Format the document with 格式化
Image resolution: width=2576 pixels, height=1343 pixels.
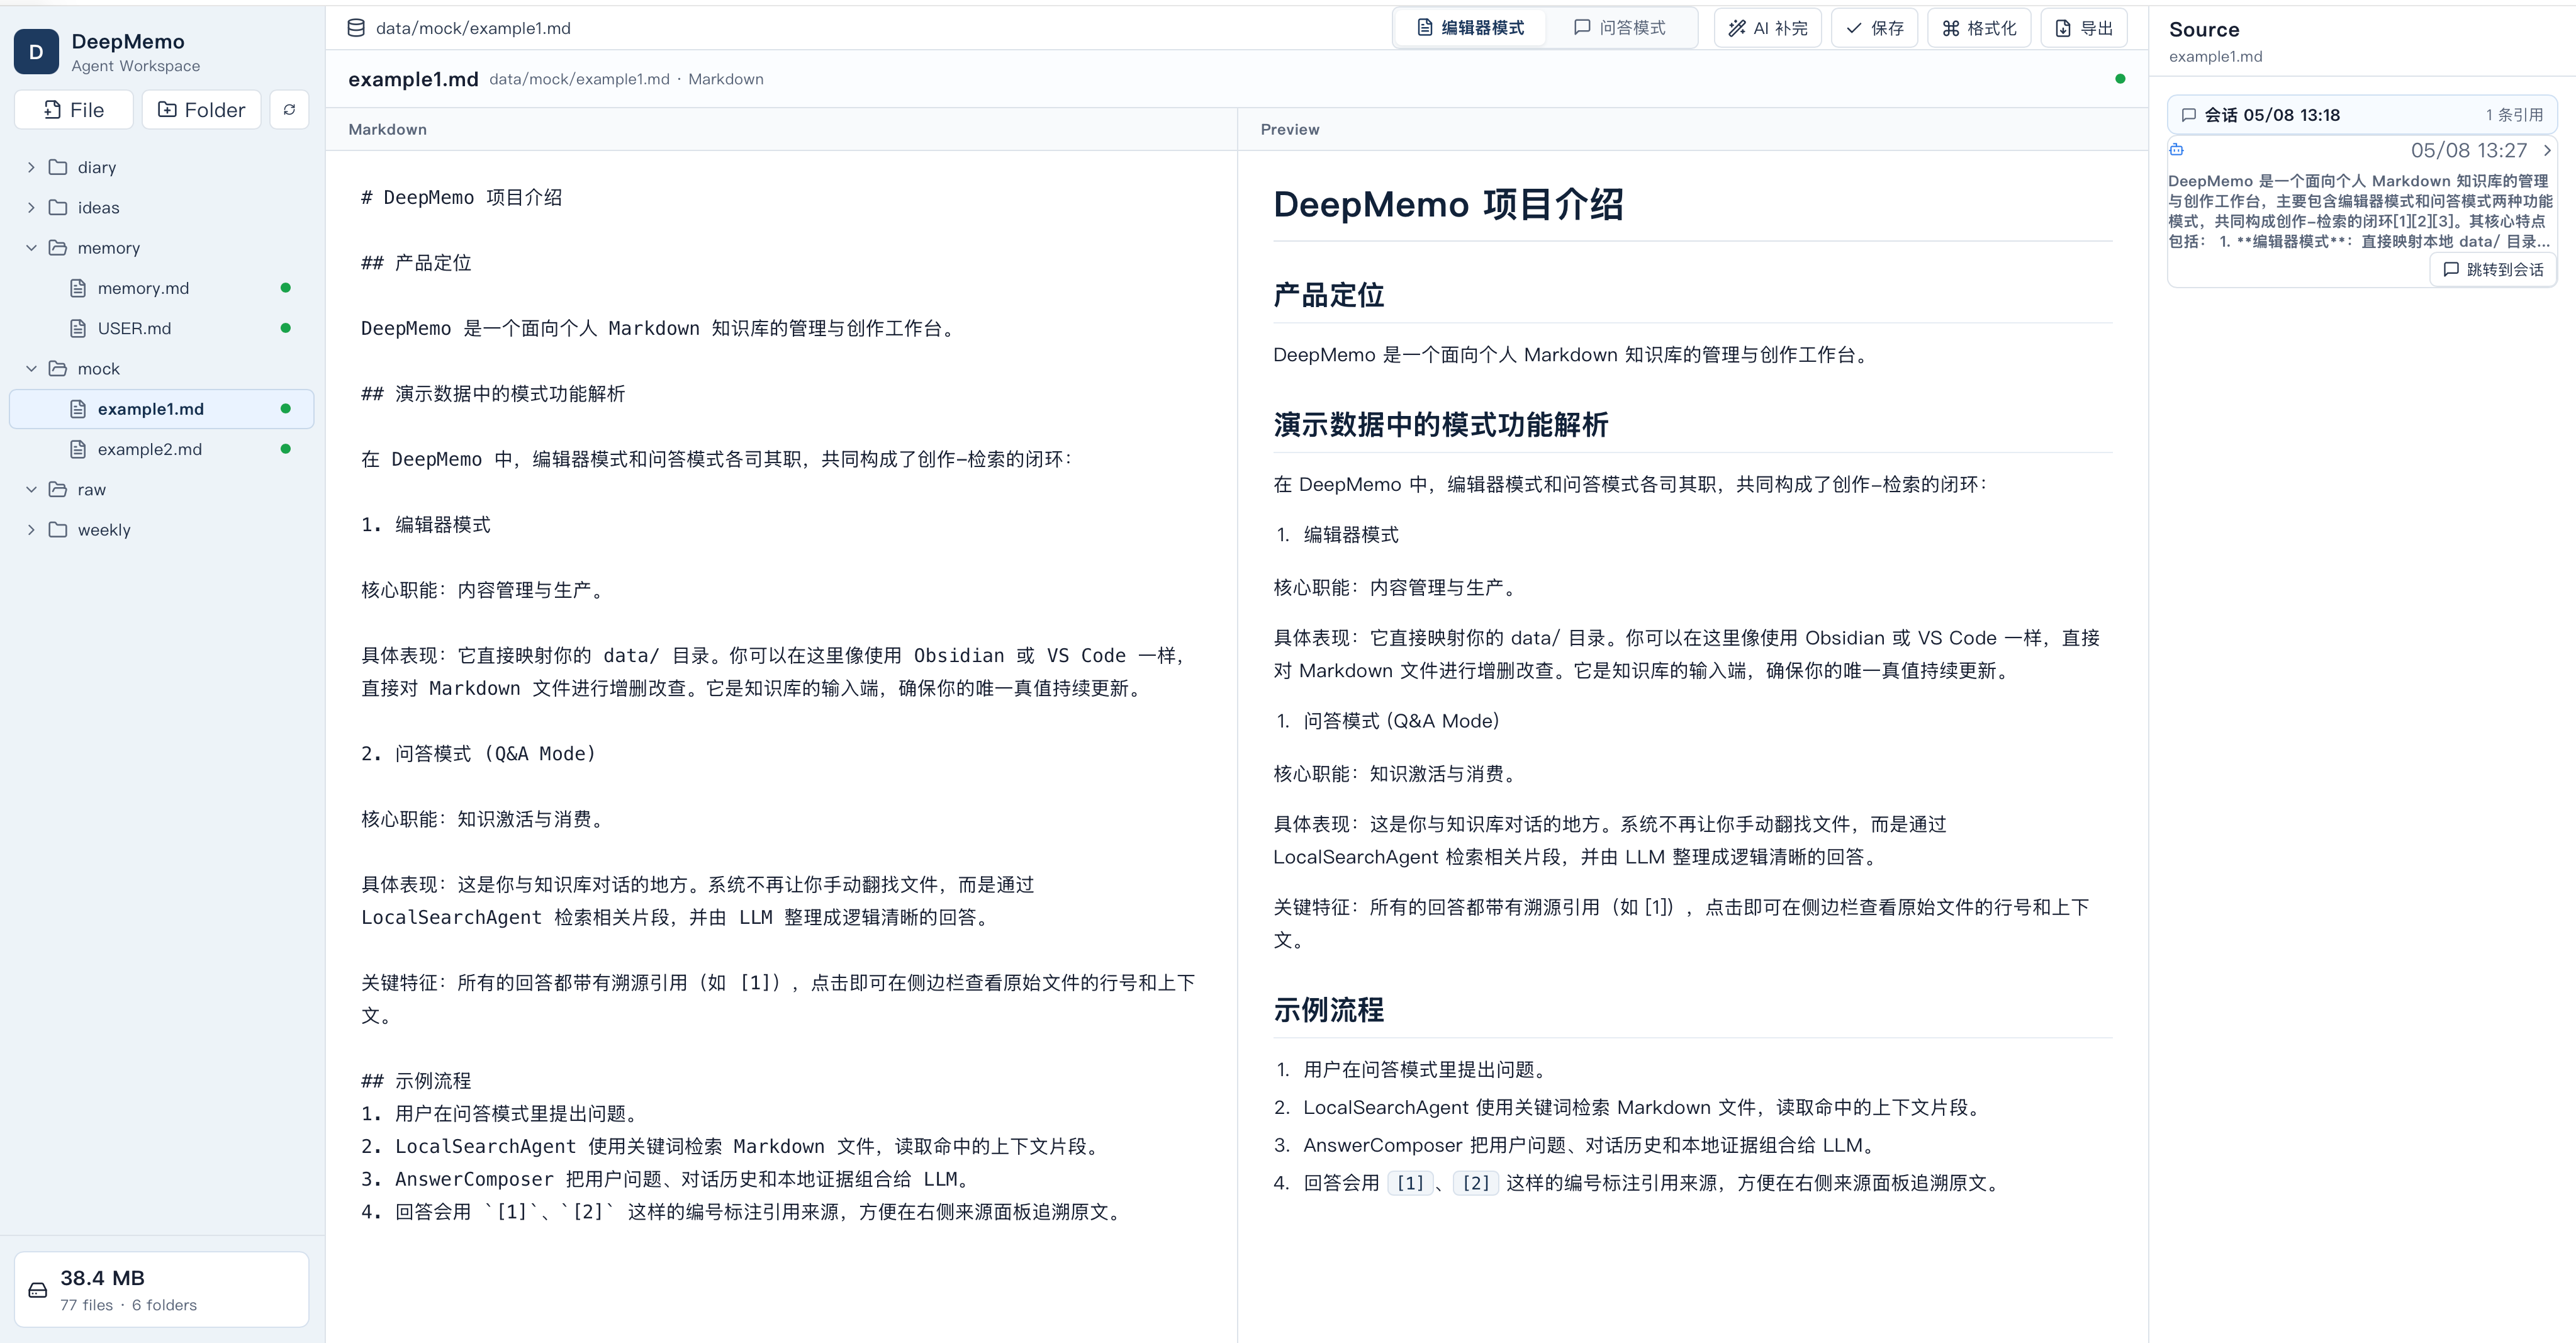click(x=1978, y=28)
